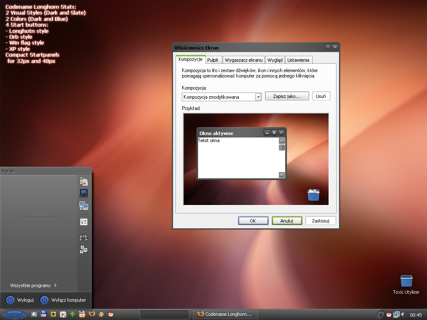Click the gears run icon in Start panel

tap(84, 250)
